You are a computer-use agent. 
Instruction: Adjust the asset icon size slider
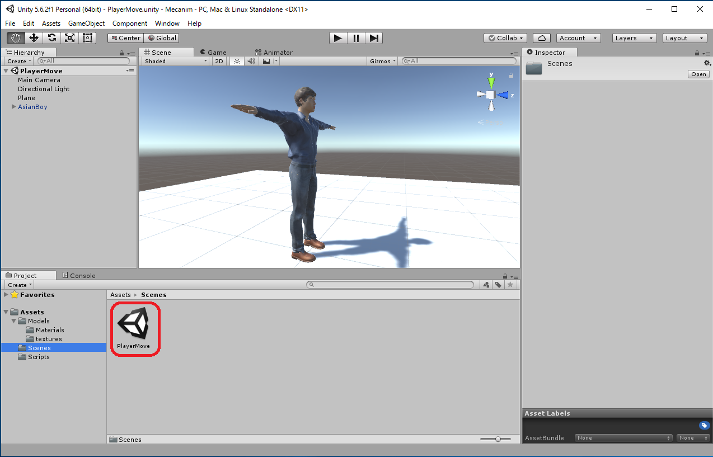click(498, 439)
